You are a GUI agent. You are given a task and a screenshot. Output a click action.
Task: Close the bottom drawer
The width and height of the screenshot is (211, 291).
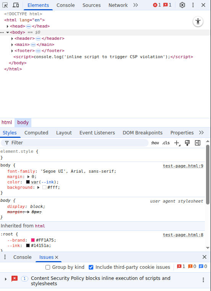point(205,257)
